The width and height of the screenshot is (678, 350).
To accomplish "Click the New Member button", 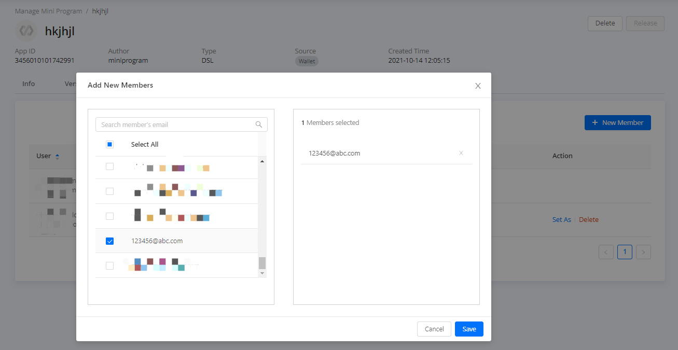I will (x=617, y=123).
